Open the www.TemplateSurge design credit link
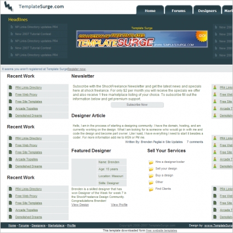Image resolution: width=233 pixels, height=233 pixels. pos(218,225)
